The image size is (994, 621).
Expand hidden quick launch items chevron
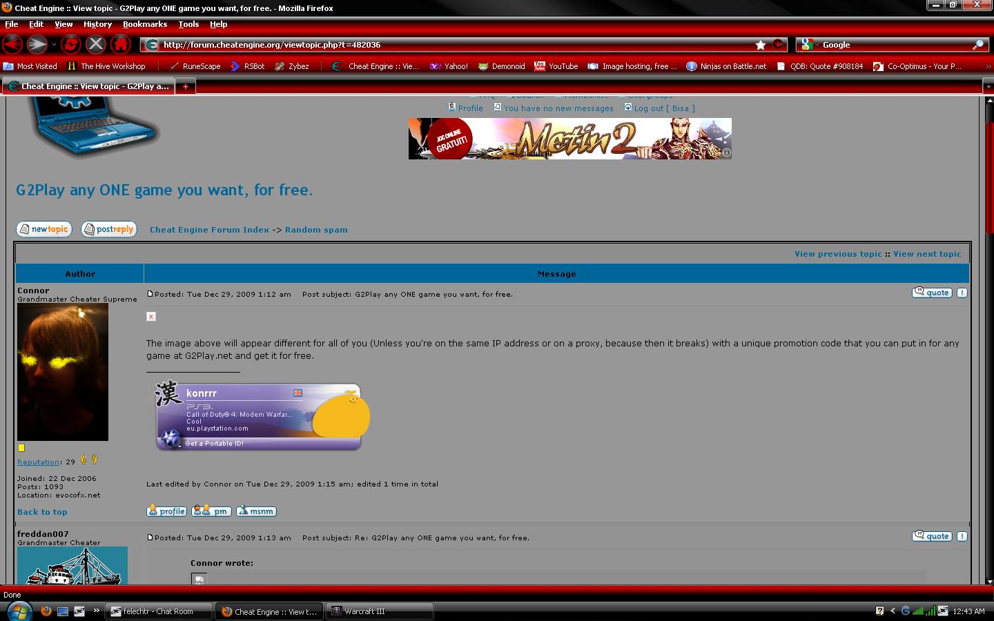pyautogui.click(x=96, y=611)
